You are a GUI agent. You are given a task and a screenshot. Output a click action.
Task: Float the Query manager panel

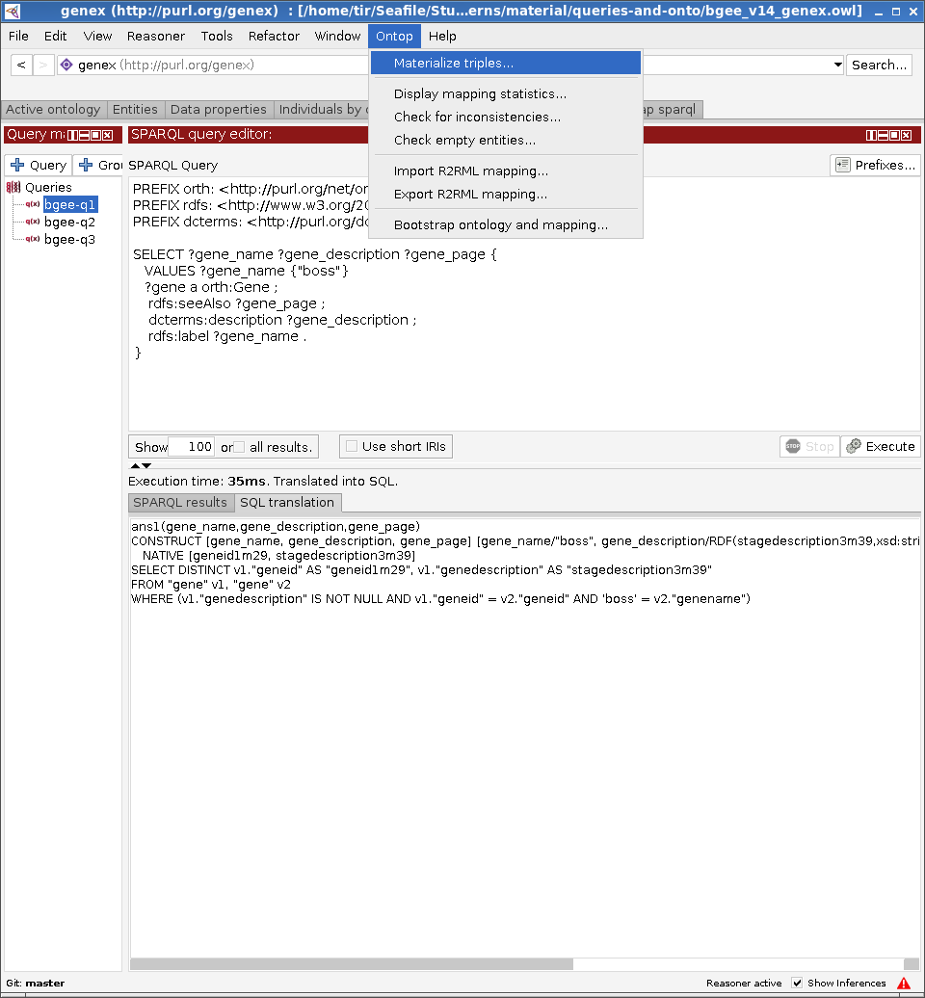click(95, 135)
